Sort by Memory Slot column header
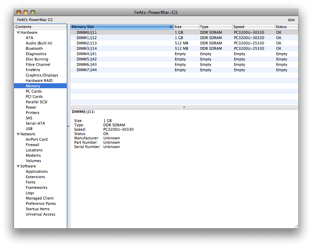 click(x=122, y=27)
